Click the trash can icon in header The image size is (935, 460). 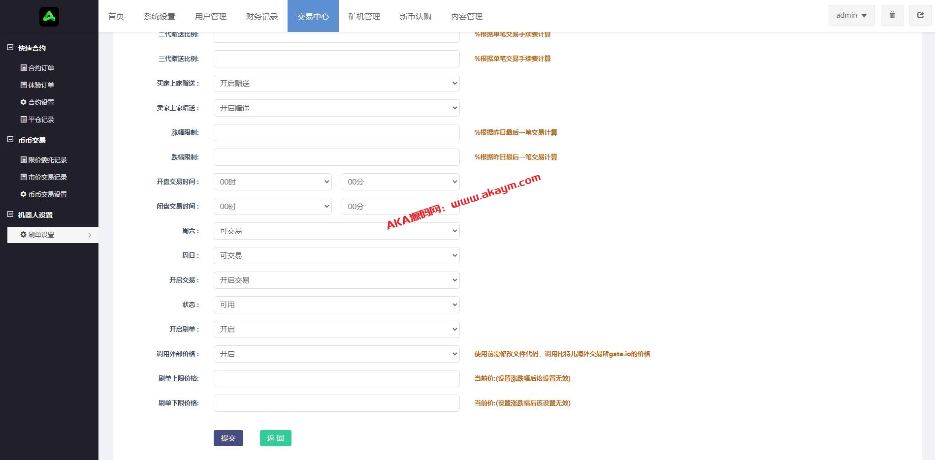(892, 15)
